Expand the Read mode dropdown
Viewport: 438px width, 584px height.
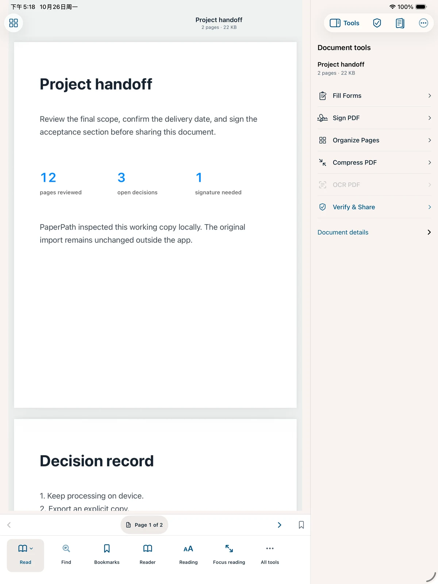pos(26,555)
